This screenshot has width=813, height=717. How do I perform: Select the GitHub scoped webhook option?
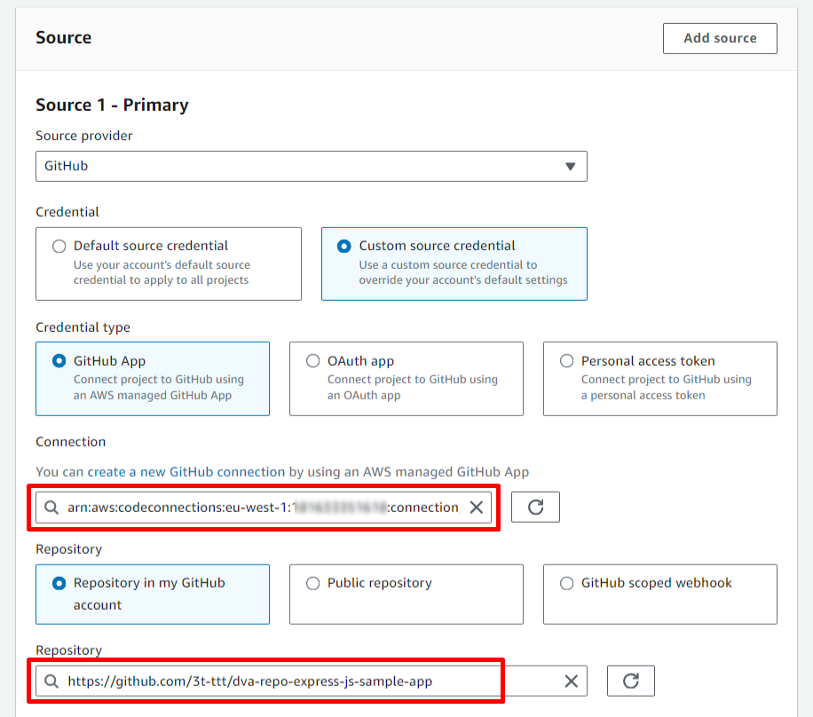click(660, 595)
